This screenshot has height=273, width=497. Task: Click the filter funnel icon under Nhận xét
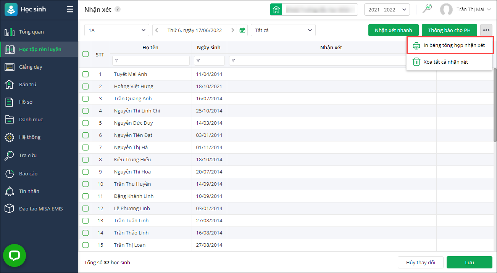coord(233,61)
